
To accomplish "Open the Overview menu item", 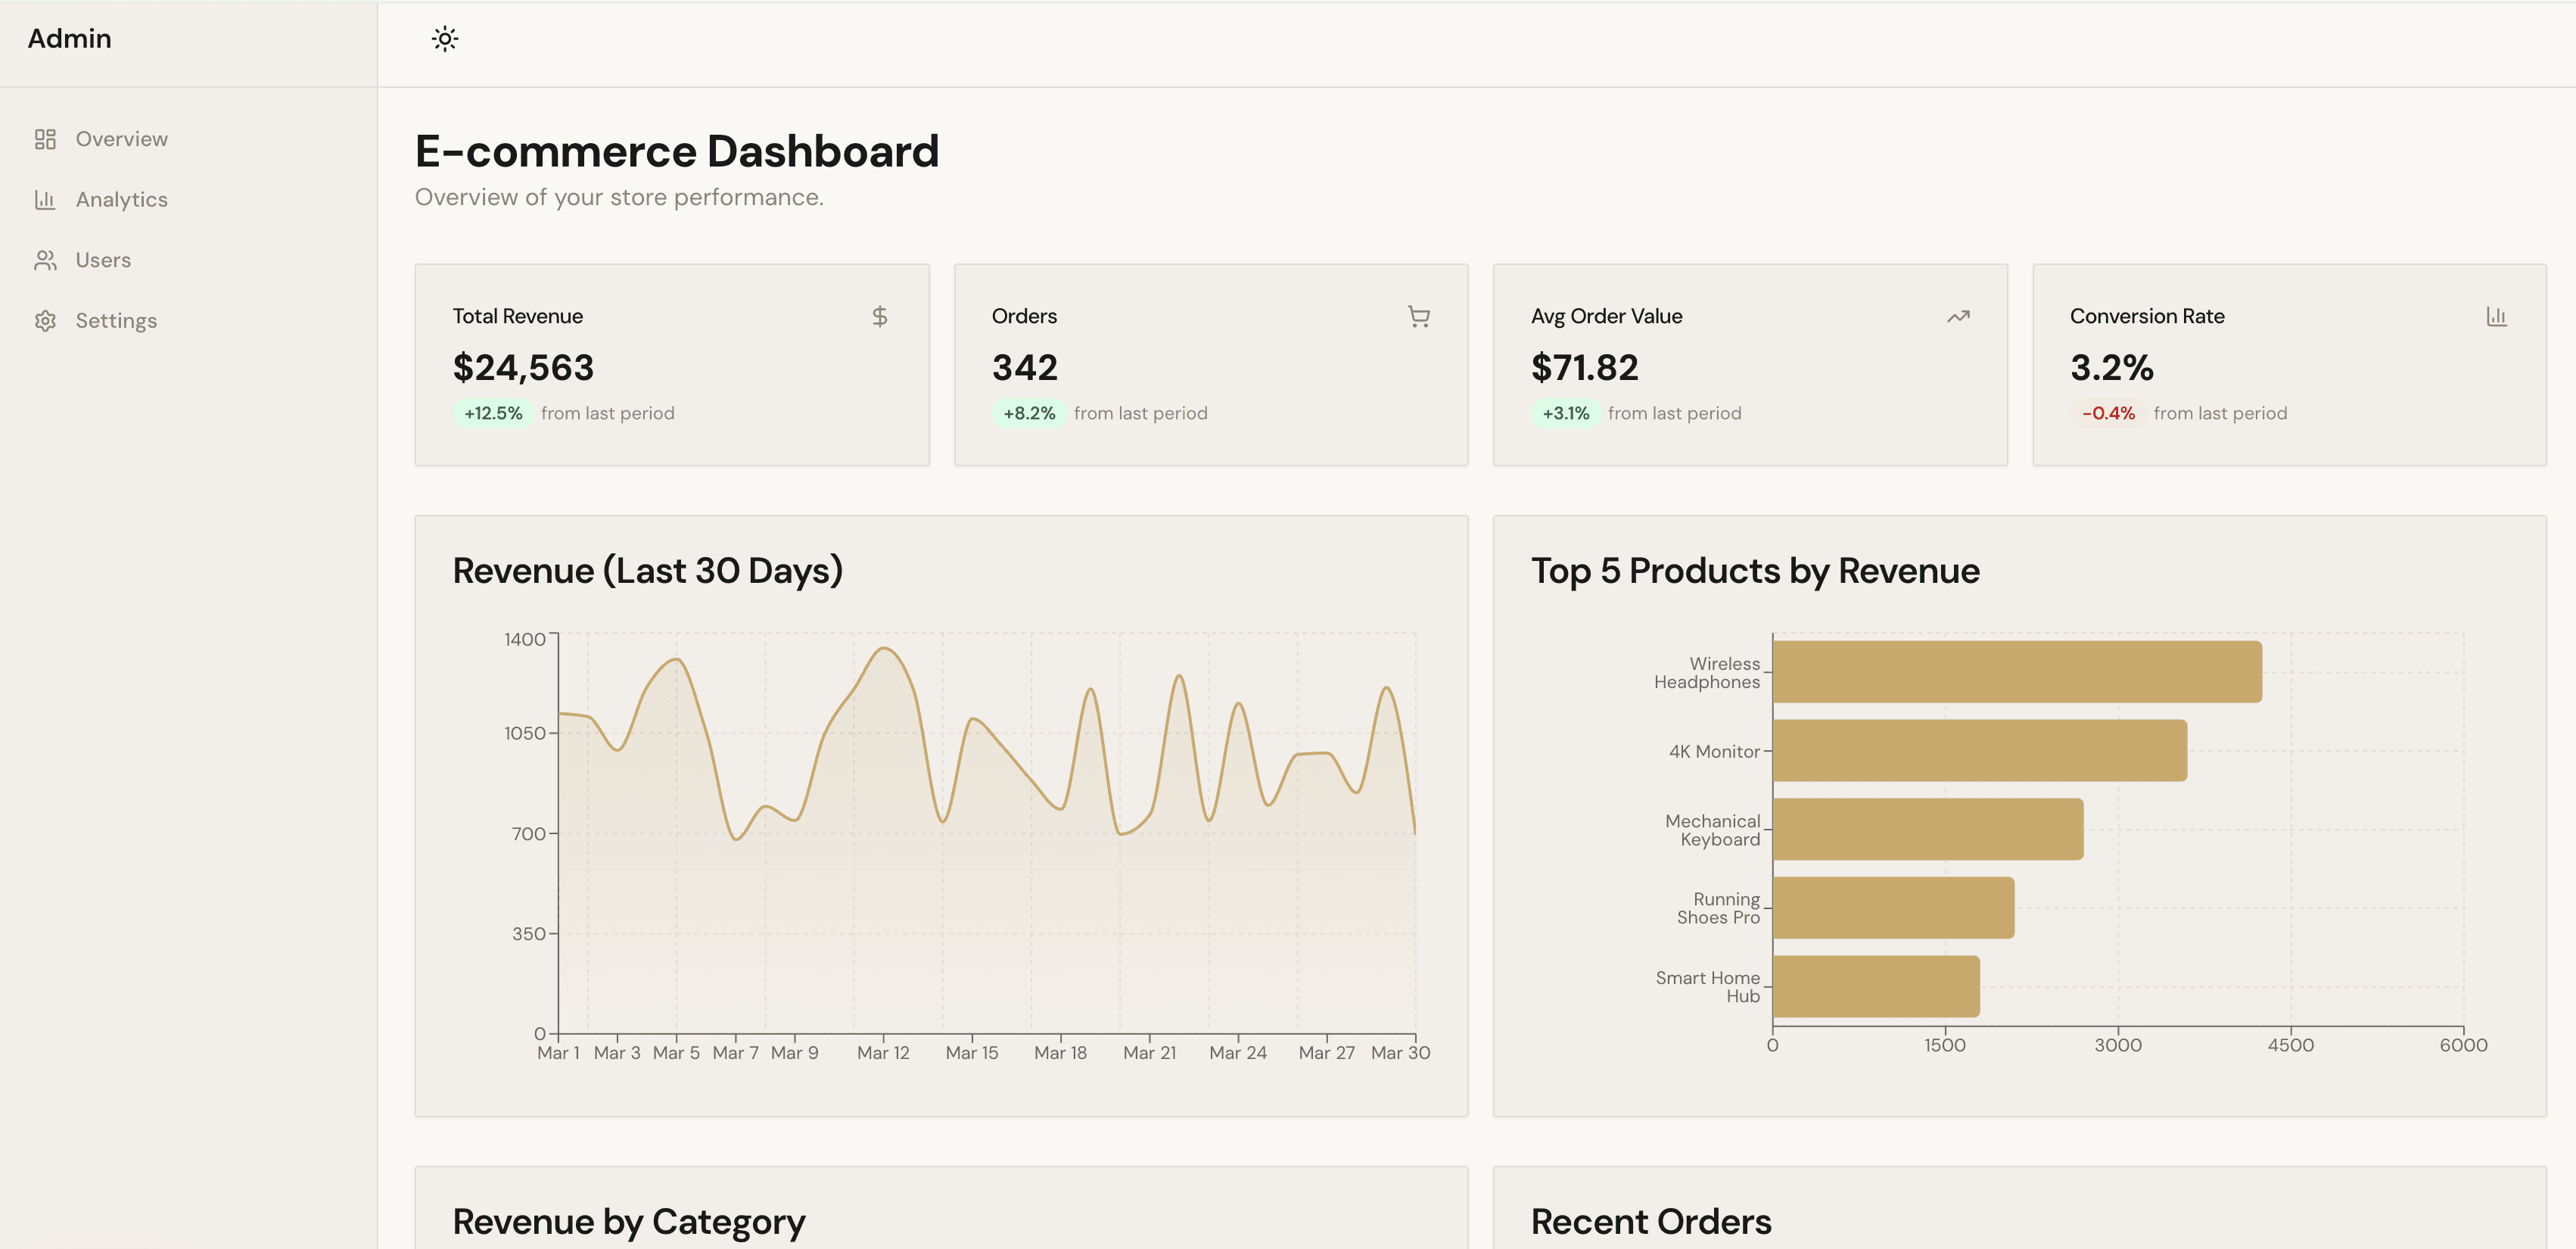I will pyautogui.click(x=188, y=139).
